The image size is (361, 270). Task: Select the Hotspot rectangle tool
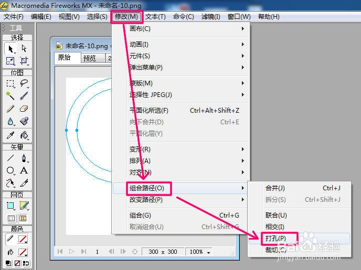10,206
